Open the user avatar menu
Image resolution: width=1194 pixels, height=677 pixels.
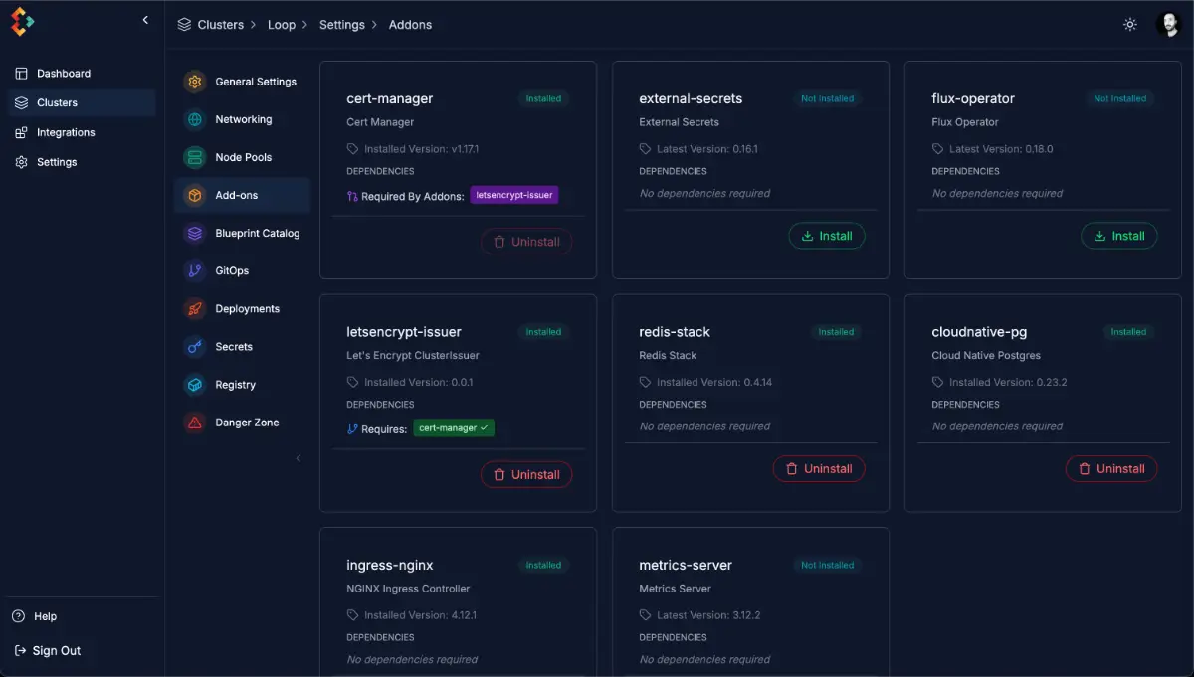point(1168,24)
